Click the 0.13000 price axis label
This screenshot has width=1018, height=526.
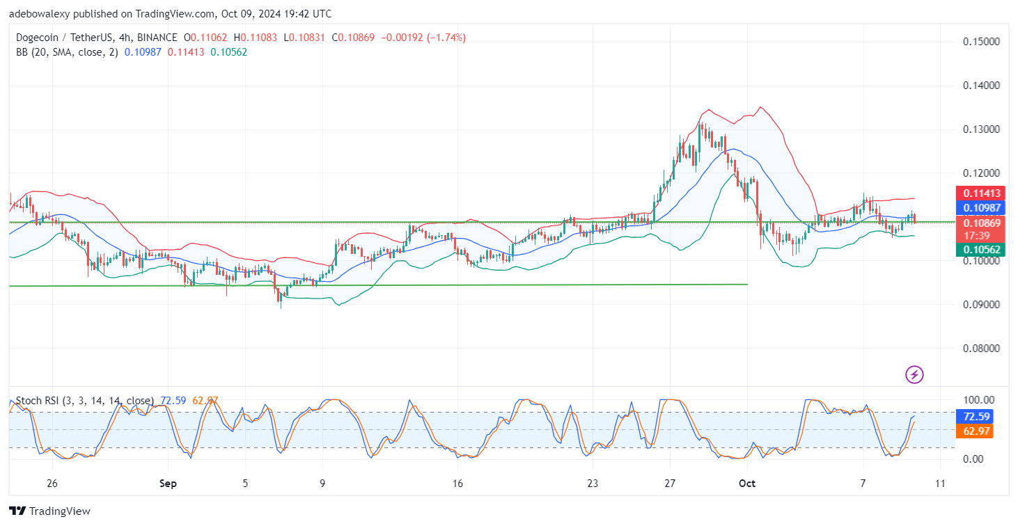click(982, 129)
